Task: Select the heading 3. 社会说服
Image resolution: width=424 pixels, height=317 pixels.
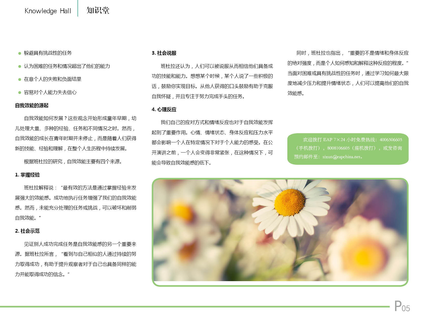Action: click(164, 53)
